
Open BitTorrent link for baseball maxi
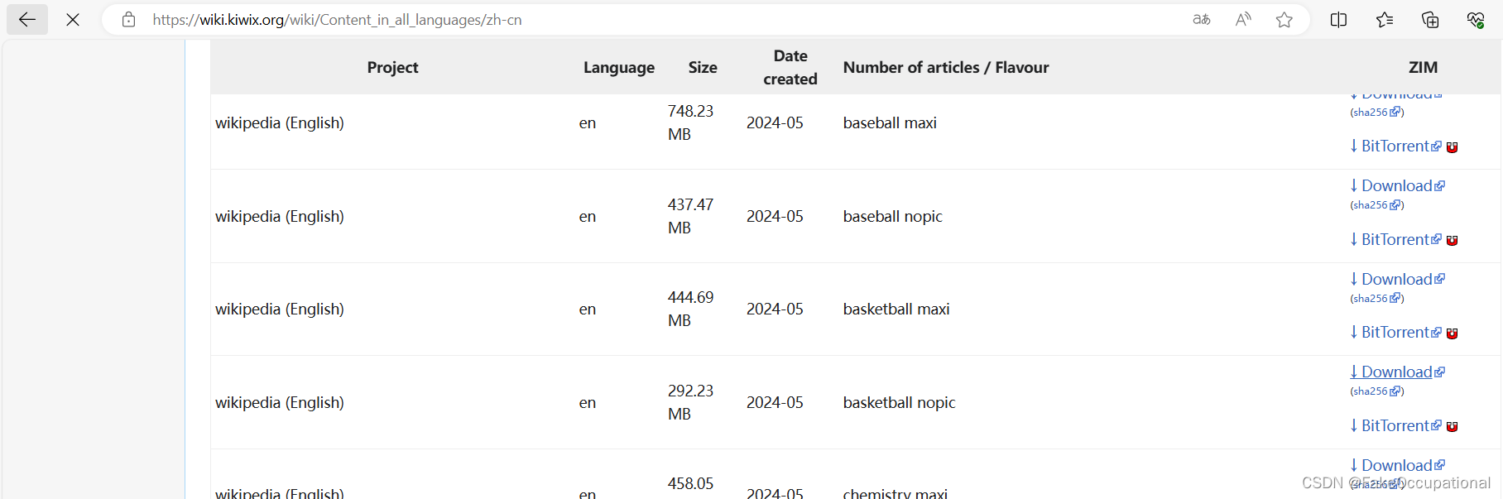1395,146
